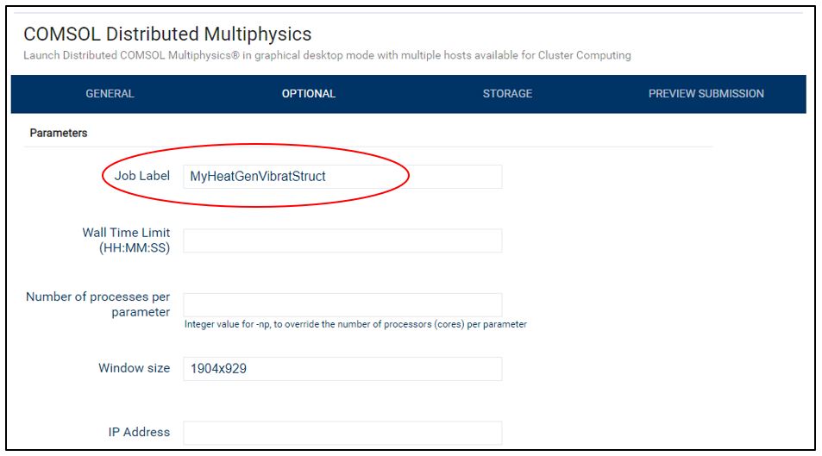Click the 1904x929 value text
Viewport: 822px width, 456px height.
click(x=218, y=368)
